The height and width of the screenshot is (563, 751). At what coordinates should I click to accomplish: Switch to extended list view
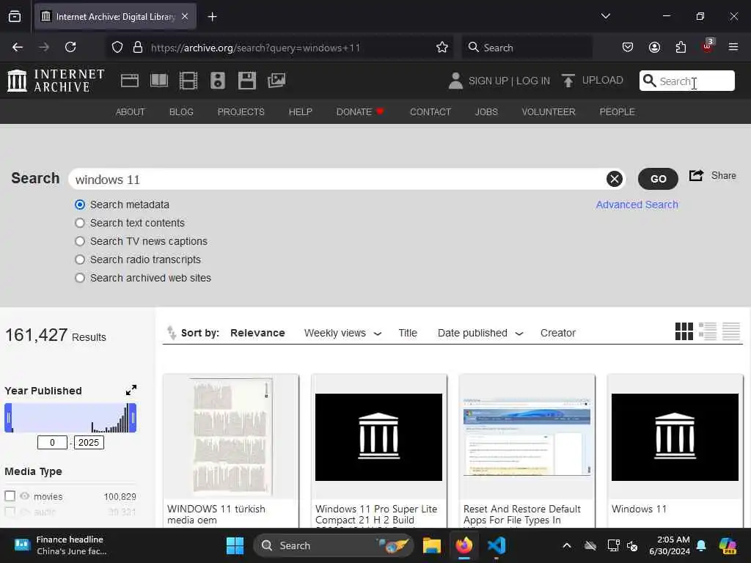point(708,331)
